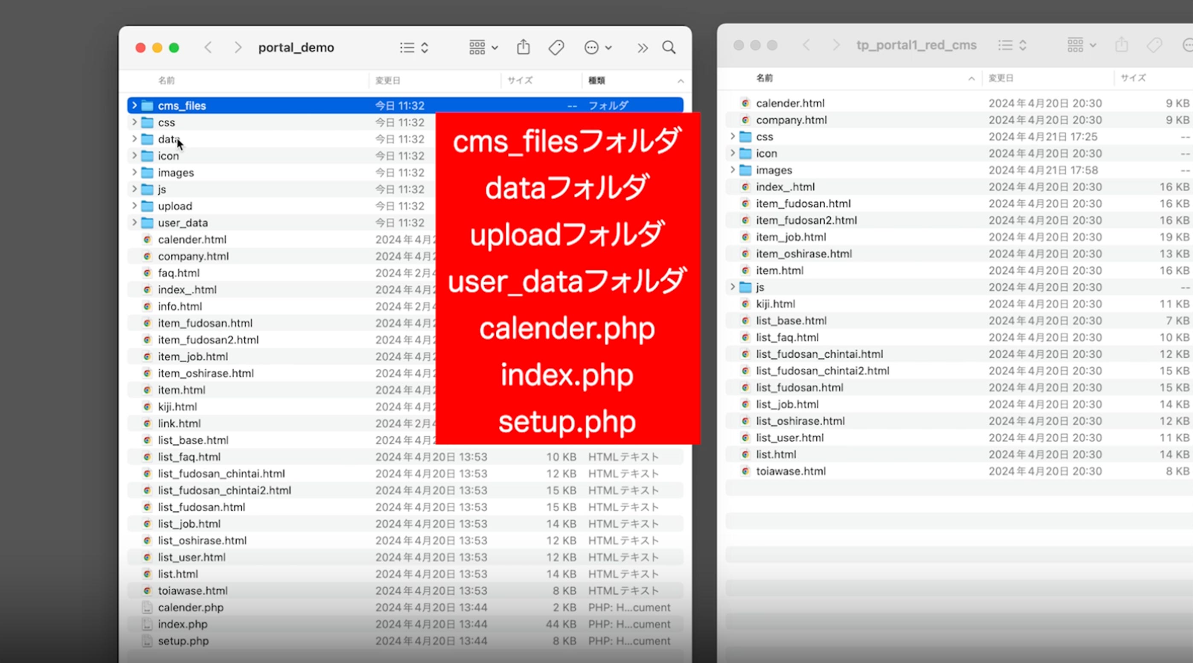Image resolution: width=1193 pixels, height=663 pixels.
Task: Select faq.html in portal_demo
Action: pyautogui.click(x=179, y=273)
